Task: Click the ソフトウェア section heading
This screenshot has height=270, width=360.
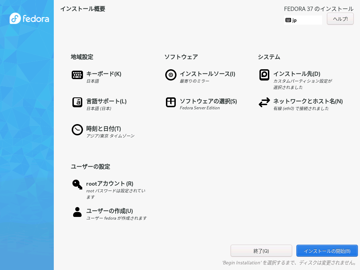Action: (x=181, y=57)
